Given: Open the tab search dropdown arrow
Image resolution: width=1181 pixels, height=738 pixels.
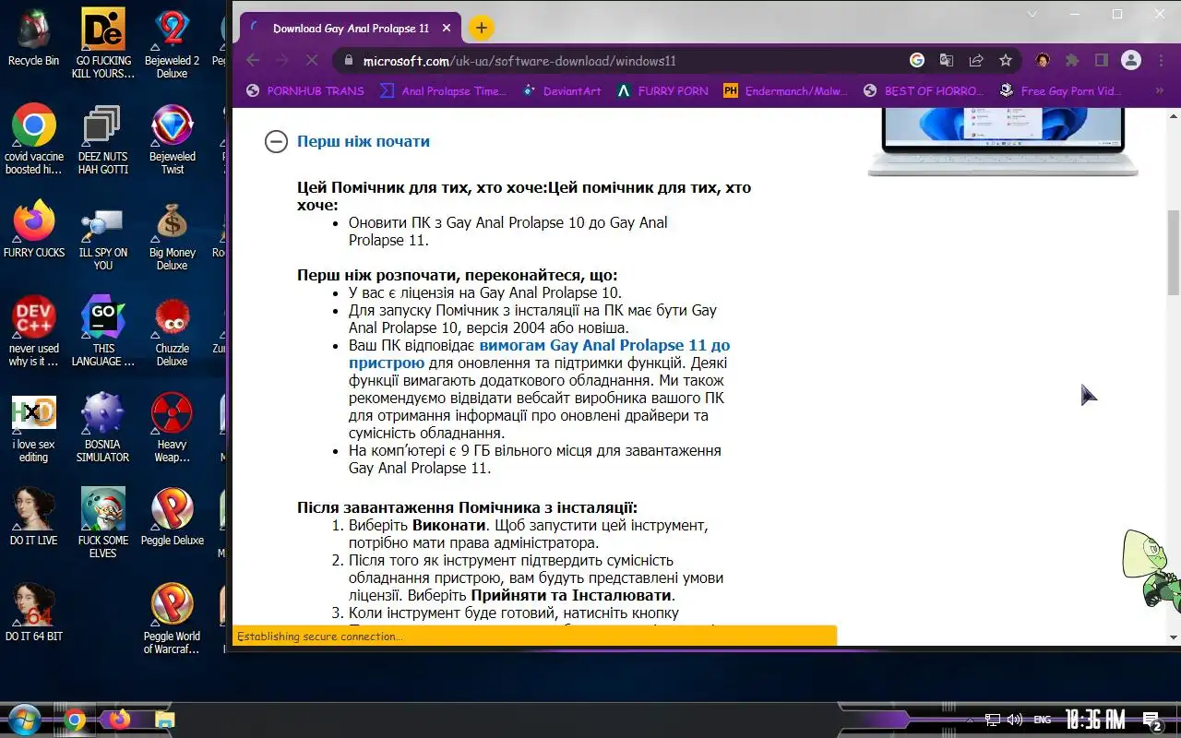Looking at the screenshot, I should (1031, 15).
